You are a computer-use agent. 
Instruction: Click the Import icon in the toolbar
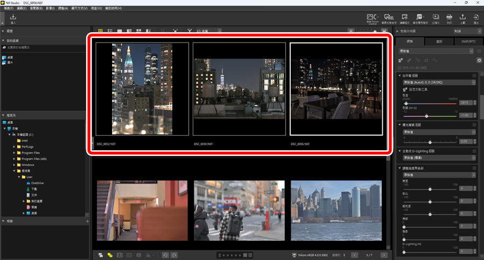(13, 19)
